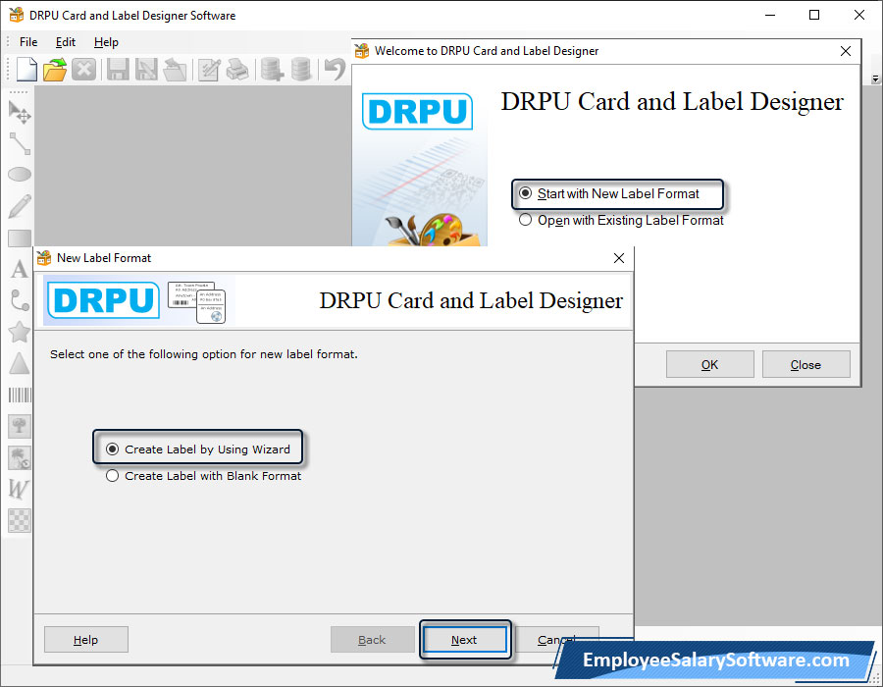The image size is (883, 687).
Task: Open the Edit menu
Action: pos(66,42)
